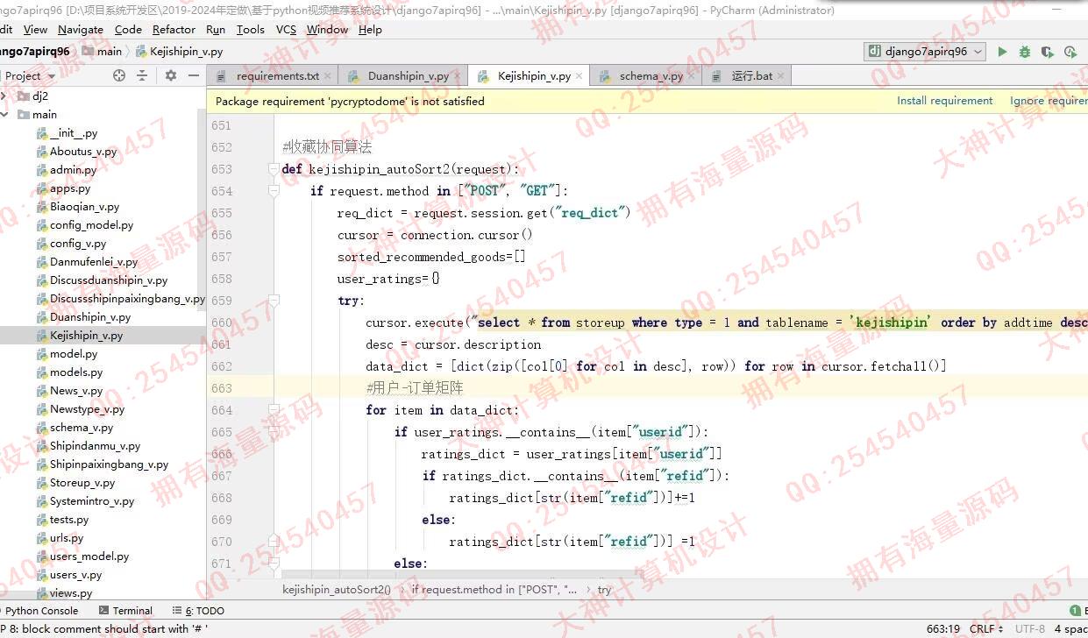Close the requirements.txt tab

point(328,76)
